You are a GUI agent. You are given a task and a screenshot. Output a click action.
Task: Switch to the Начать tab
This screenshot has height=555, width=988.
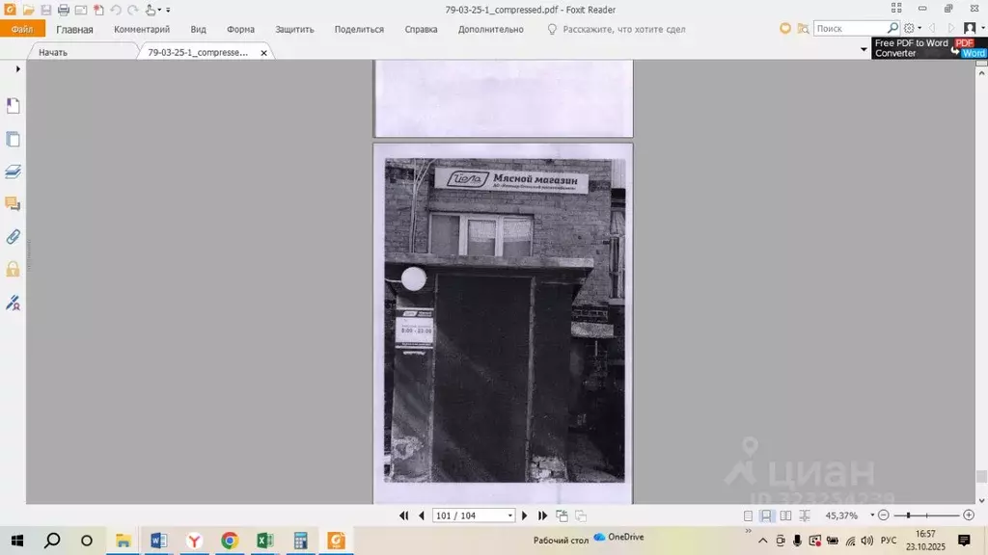click(x=53, y=52)
